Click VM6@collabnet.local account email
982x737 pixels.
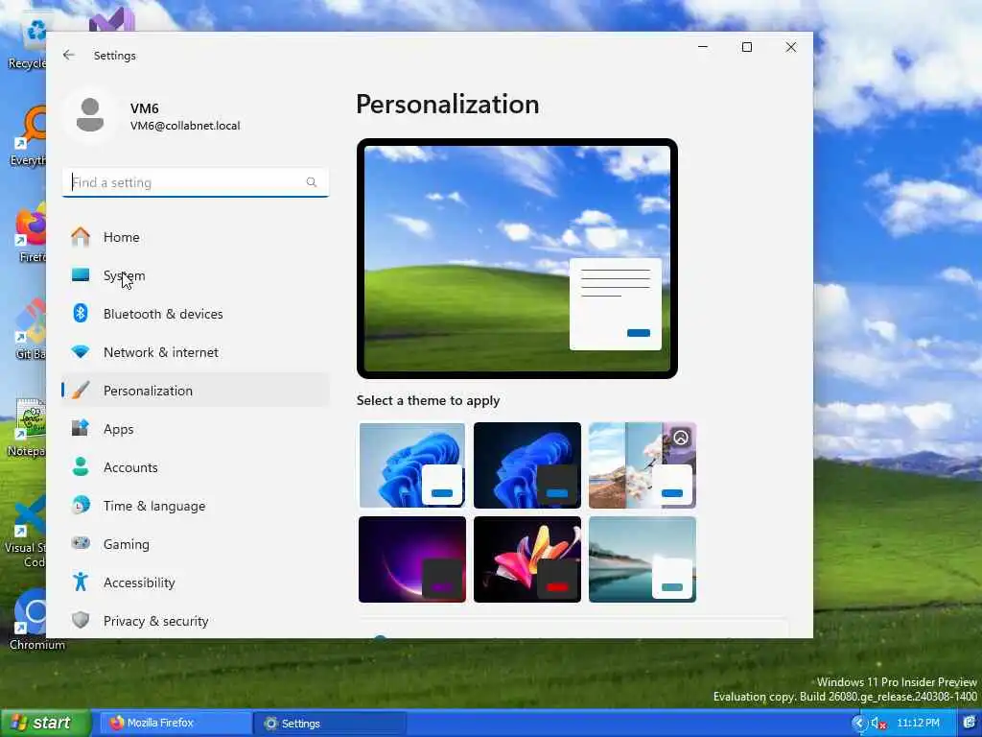point(185,126)
